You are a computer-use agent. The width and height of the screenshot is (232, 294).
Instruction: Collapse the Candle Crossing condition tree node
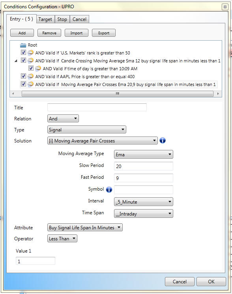click(16, 61)
